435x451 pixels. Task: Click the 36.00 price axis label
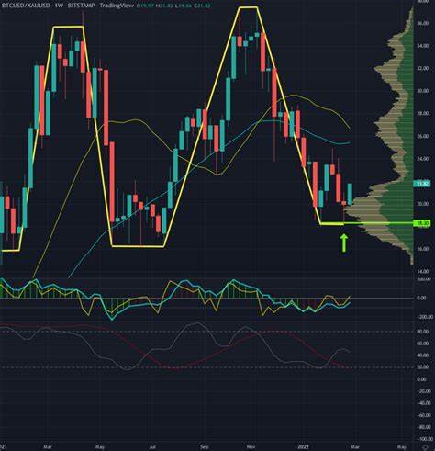pyautogui.click(x=423, y=23)
